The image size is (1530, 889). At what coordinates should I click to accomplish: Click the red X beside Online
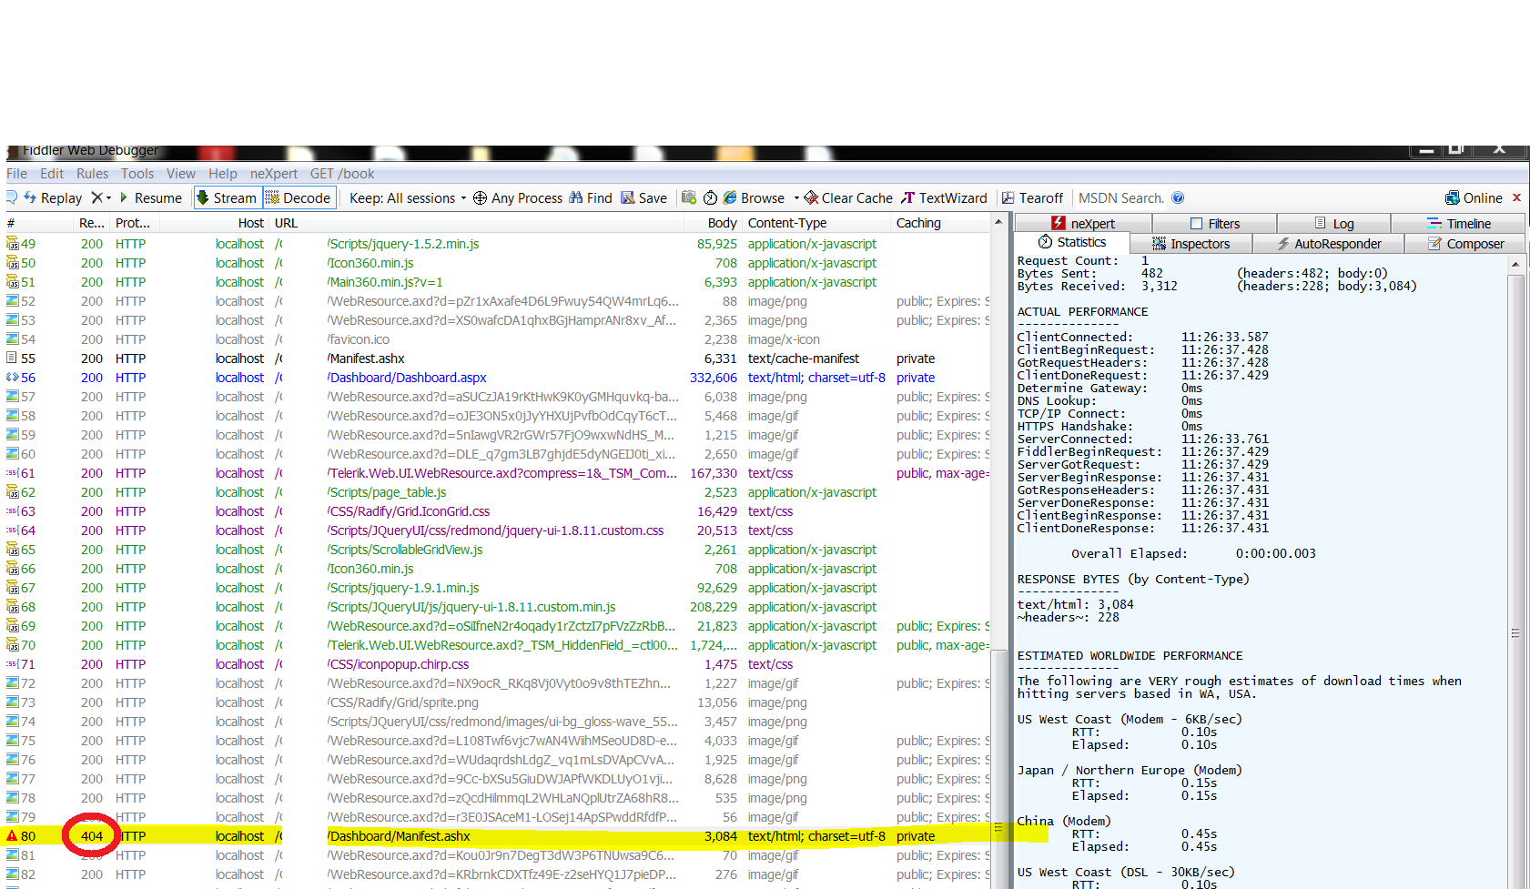[x=1516, y=197]
